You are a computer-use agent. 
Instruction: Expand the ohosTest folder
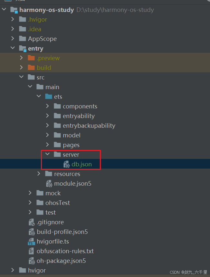[x=30, y=202]
